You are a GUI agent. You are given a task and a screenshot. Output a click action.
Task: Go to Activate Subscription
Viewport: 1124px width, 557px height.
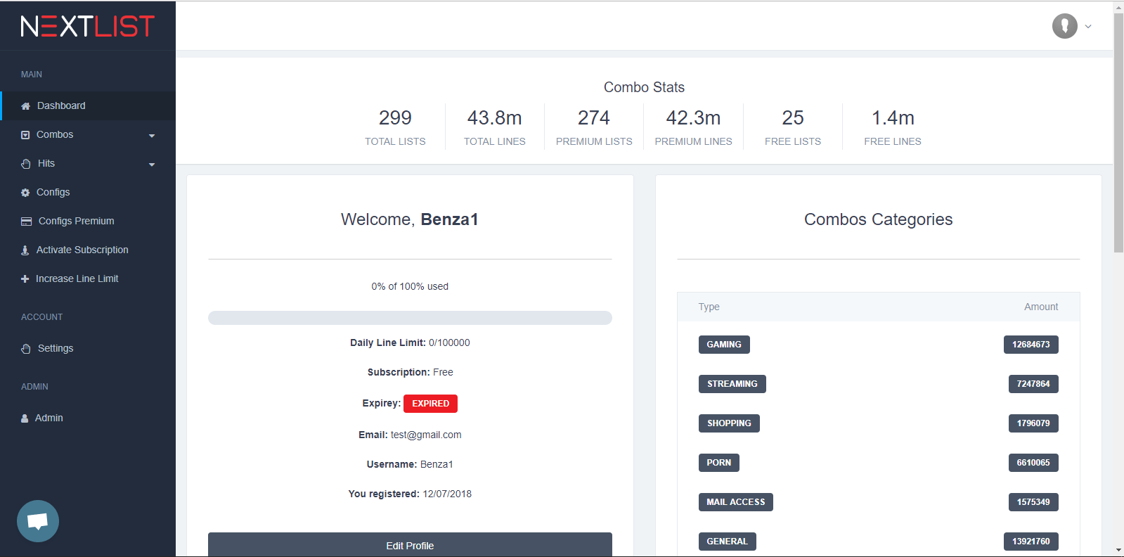(x=88, y=250)
